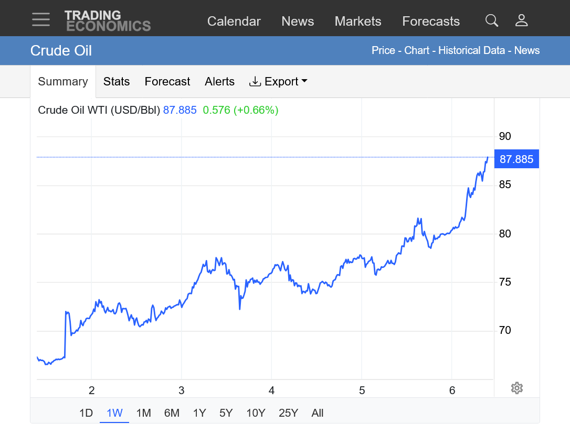Click the 87.885 current price label

(x=516, y=159)
